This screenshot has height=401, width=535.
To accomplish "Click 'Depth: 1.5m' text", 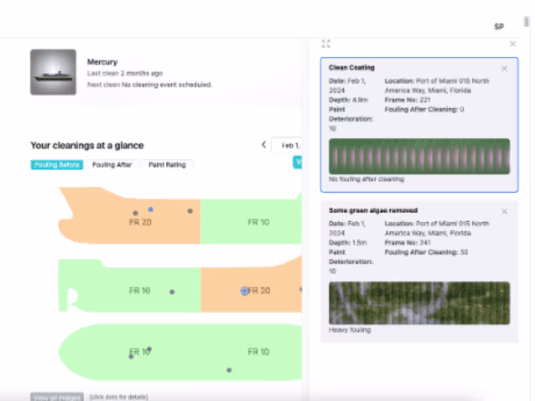I will tap(348, 243).
